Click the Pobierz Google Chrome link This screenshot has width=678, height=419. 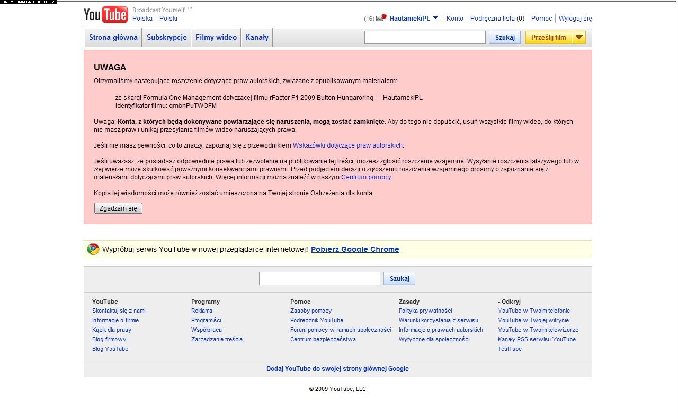click(x=355, y=249)
